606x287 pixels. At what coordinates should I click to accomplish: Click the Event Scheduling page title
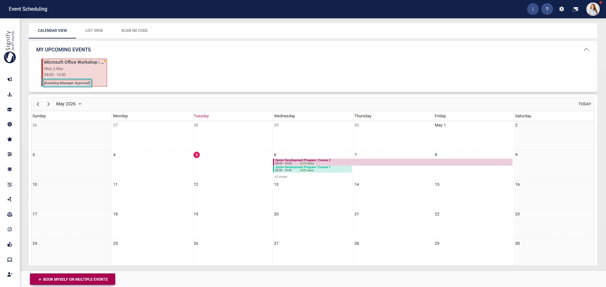[28, 9]
